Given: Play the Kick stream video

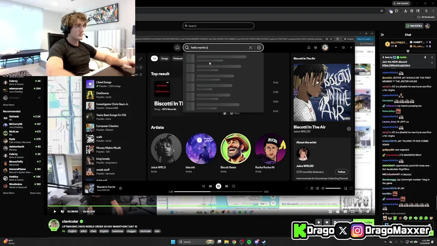Looking at the screenshot, I should pyautogui.click(x=55, y=211).
